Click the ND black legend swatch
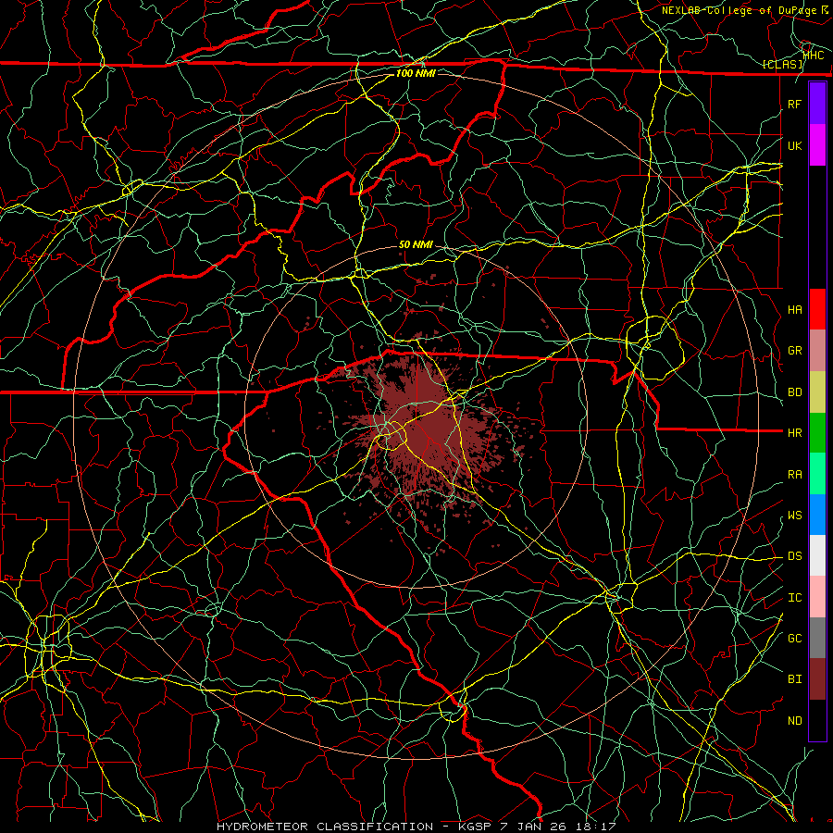Viewport: 833px width, 833px height. pyautogui.click(x=817, y=720)
